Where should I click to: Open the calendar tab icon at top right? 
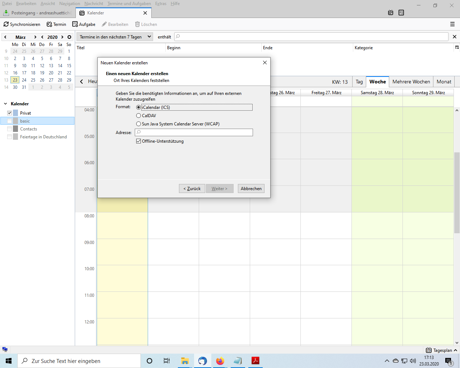click(x=391, y=13)
